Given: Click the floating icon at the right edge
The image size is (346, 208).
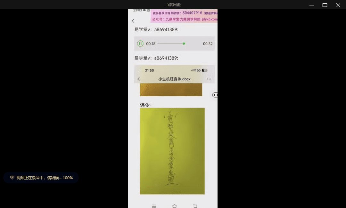Looking at the screenshot, I should coord(215,95).
